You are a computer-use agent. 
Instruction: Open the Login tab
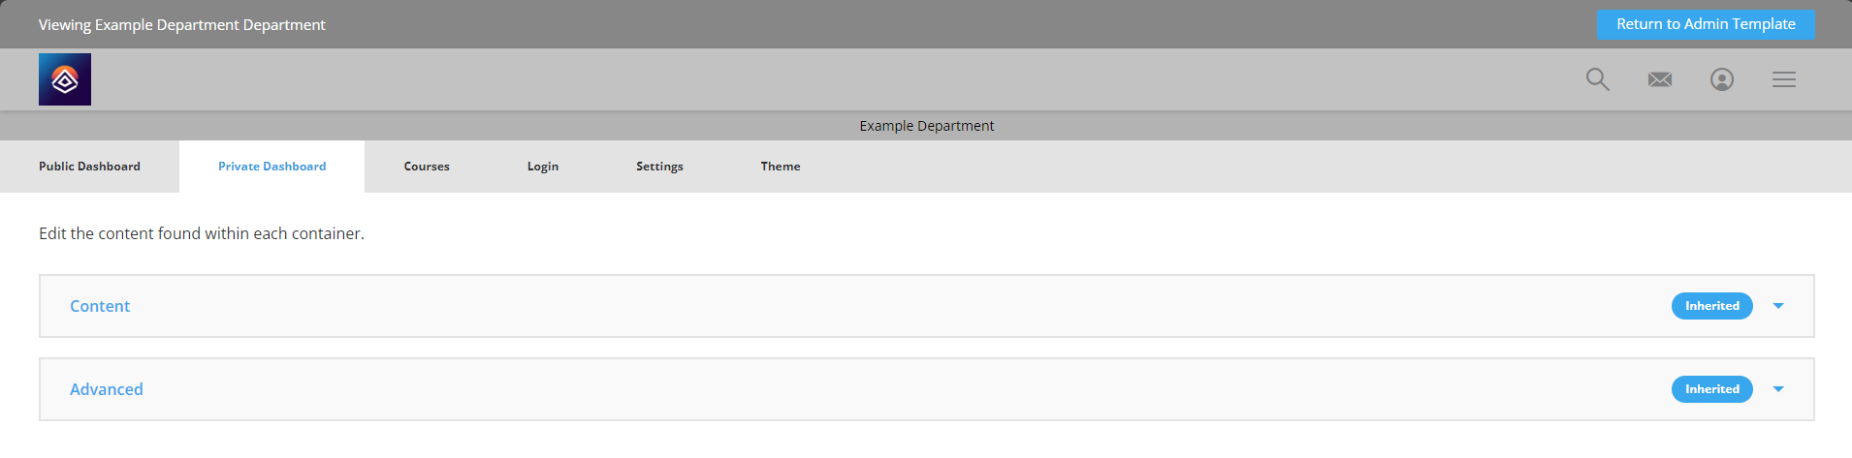pos(543,167)
